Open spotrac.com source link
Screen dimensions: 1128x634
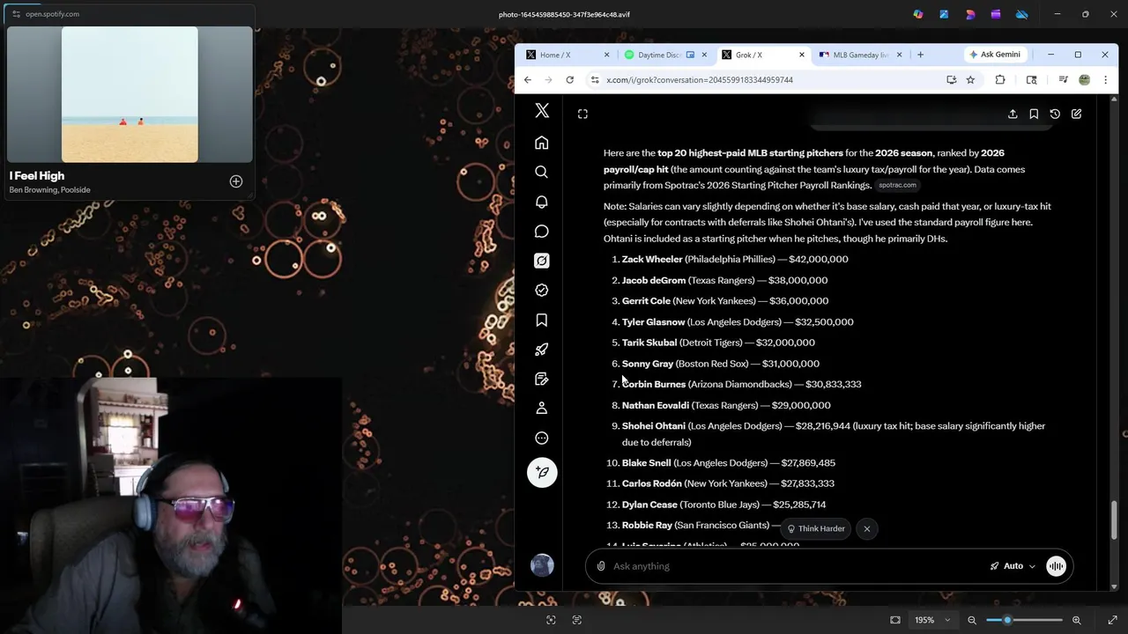tap(897, 185)
